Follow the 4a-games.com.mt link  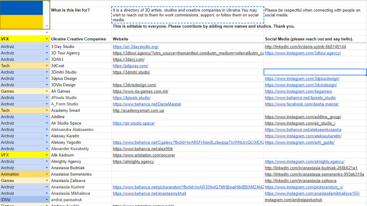pyautogui.click(x=140, y=91)
